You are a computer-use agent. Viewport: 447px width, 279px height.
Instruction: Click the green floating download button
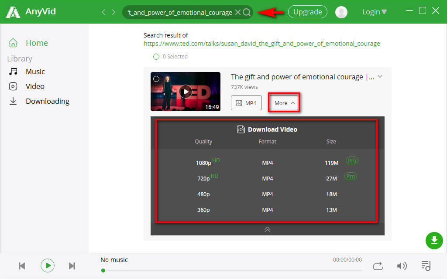coord(434,241)
